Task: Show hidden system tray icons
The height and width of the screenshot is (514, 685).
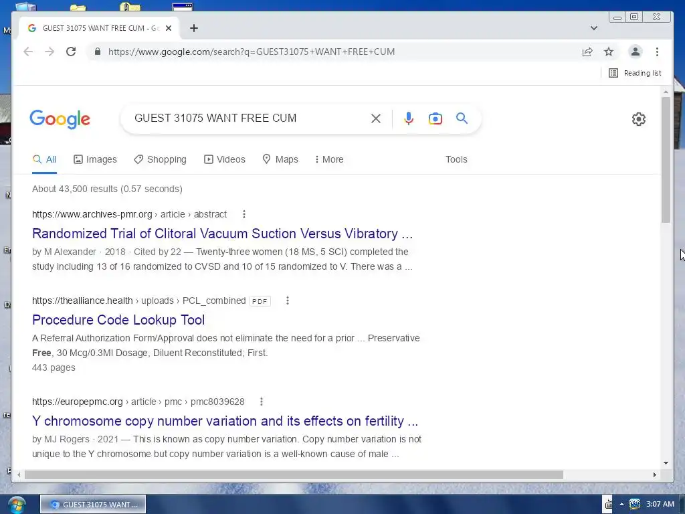Action: pyautogui.click(x=621, y=505)
